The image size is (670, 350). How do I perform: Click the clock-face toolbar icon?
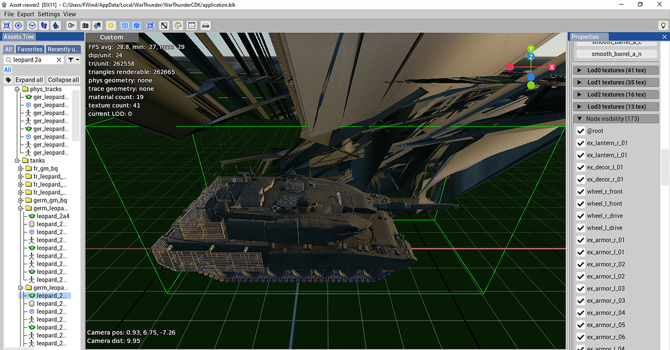tap(31, 25)
